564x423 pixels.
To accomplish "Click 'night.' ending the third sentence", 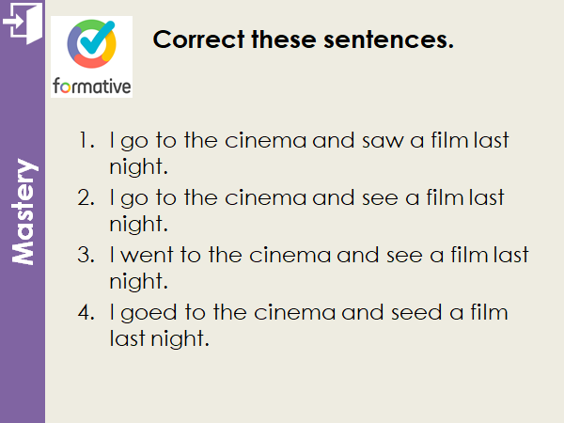I will [x=138, y=281].
